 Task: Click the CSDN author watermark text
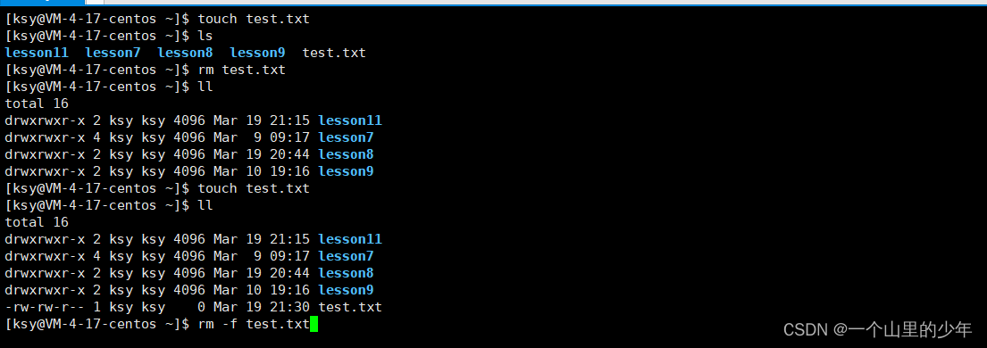point(878,328)
